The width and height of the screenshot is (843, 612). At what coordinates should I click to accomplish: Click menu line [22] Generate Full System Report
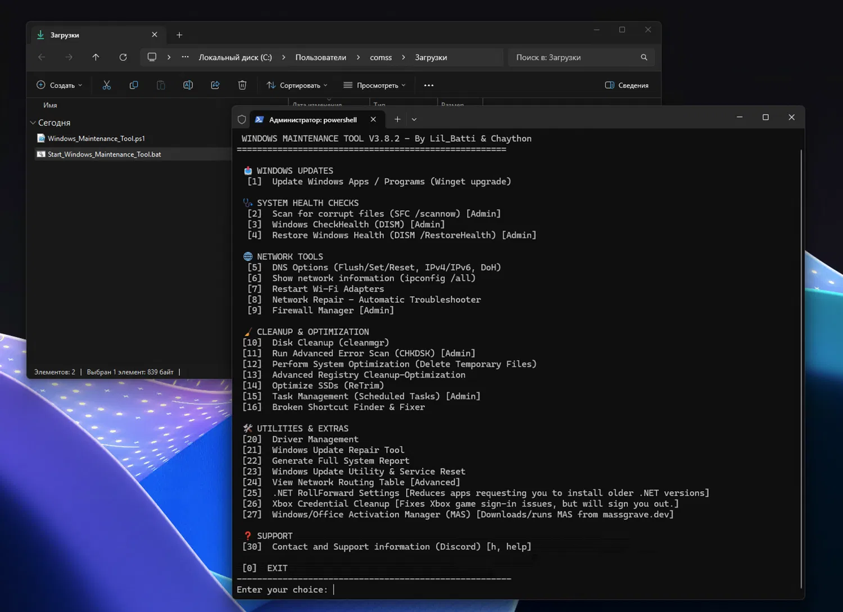tap(326, 461)
